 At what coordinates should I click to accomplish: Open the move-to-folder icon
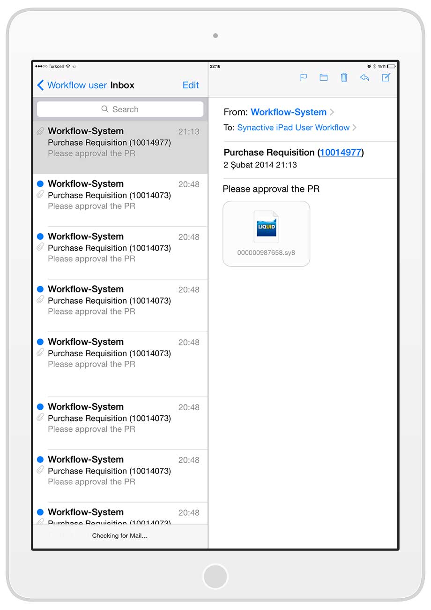click(x=323, y=78)
